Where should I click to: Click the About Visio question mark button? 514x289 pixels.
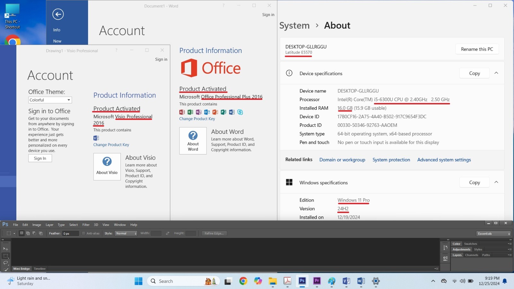107,167
